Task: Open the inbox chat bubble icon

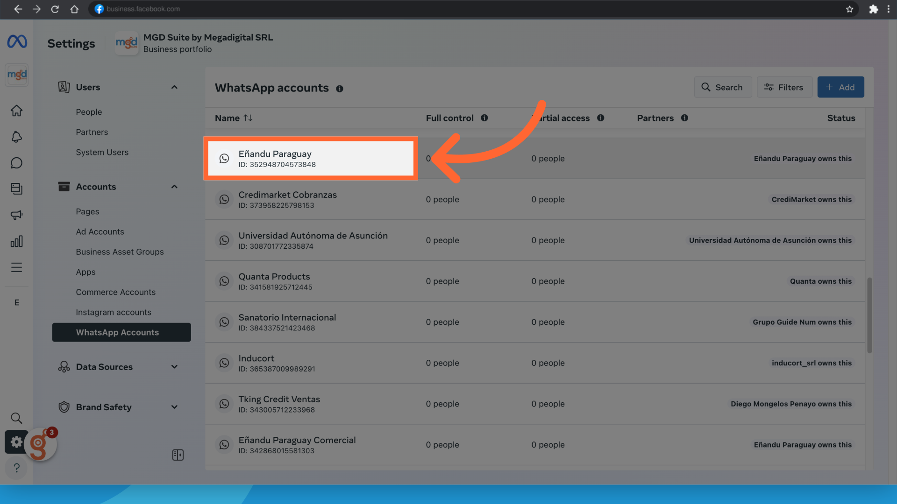Action: [x=16, y=163]
